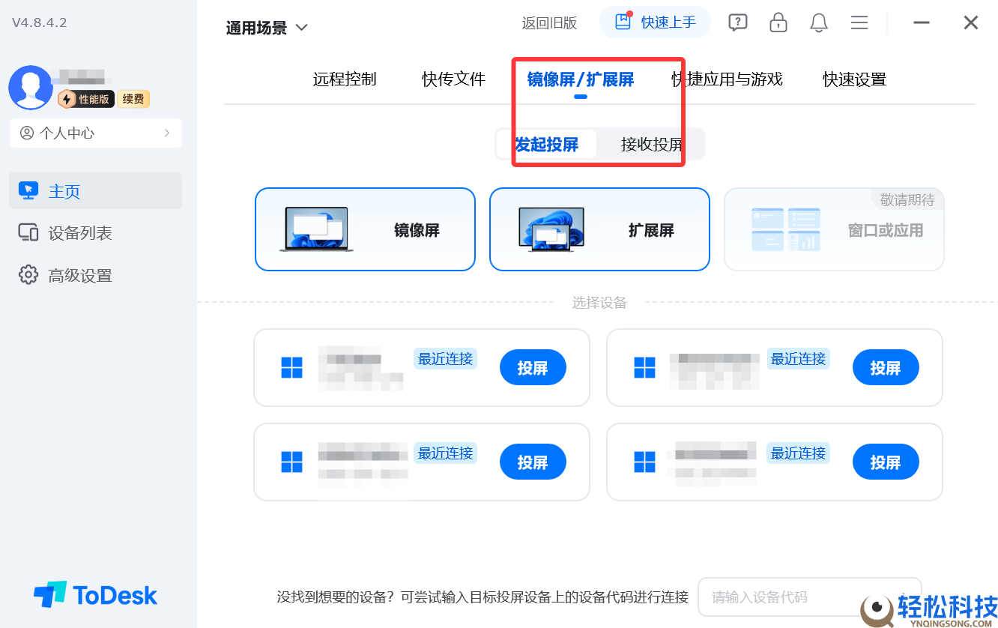The width and height of the screenshot is (998, 628).
Task: Open the help question mark icon
Action: 738,22
